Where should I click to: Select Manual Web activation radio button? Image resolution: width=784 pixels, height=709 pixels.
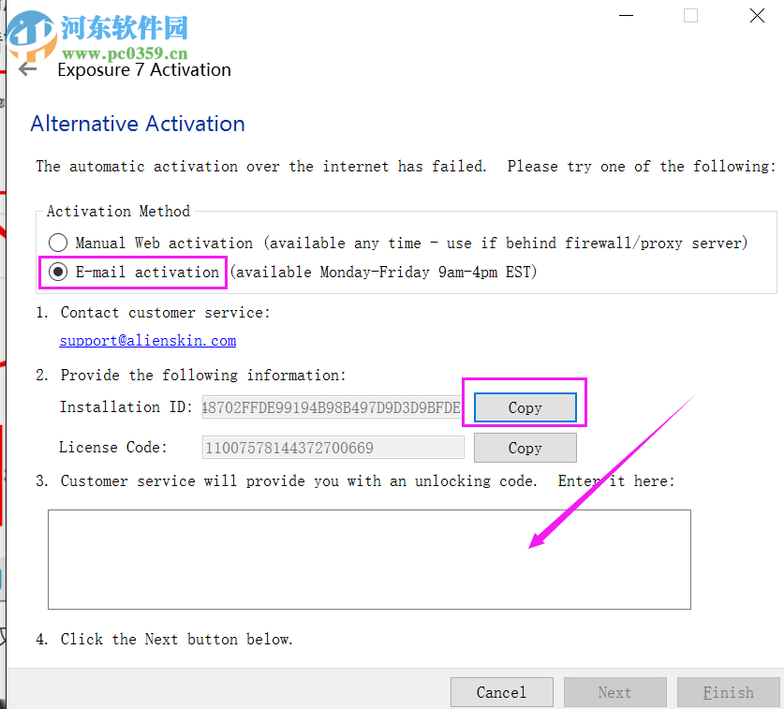[58, 243]
